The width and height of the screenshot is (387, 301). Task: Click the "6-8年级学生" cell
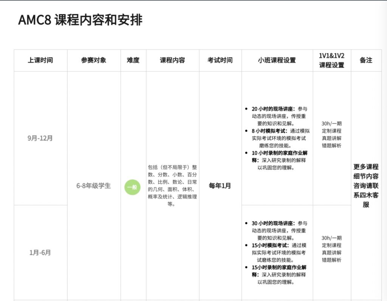[x=94, y=186]
